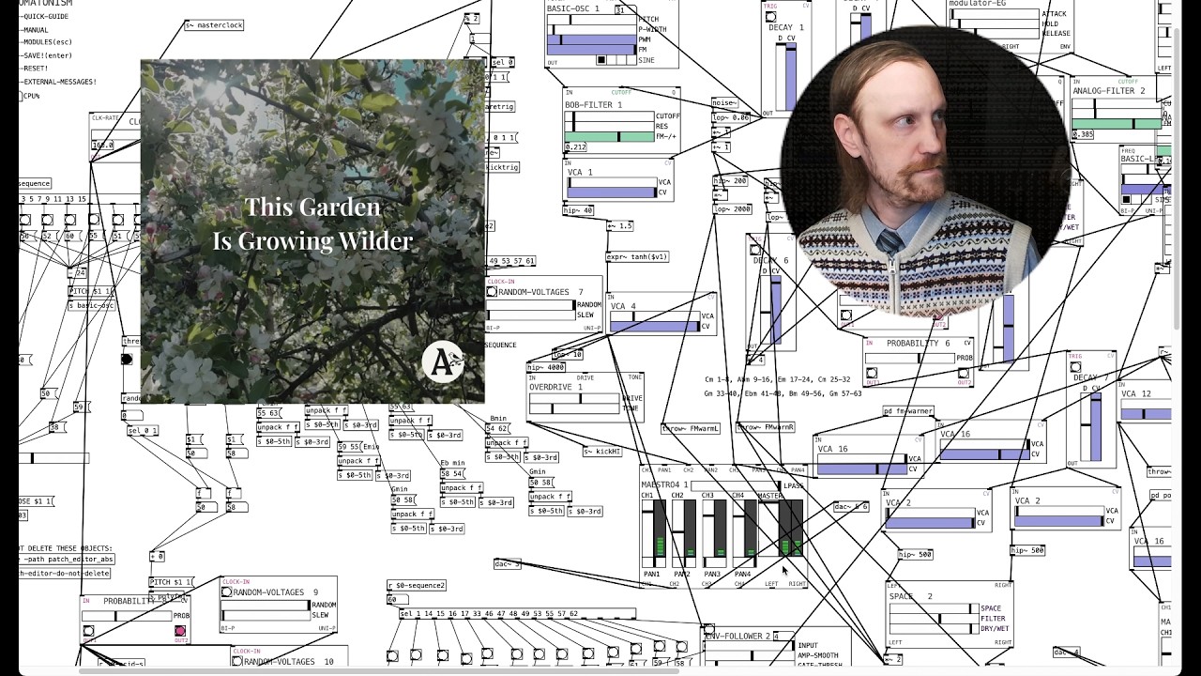Select the s~ kickHI object
The height and width of the screenshot is (676, 1201).
[602, 452]
